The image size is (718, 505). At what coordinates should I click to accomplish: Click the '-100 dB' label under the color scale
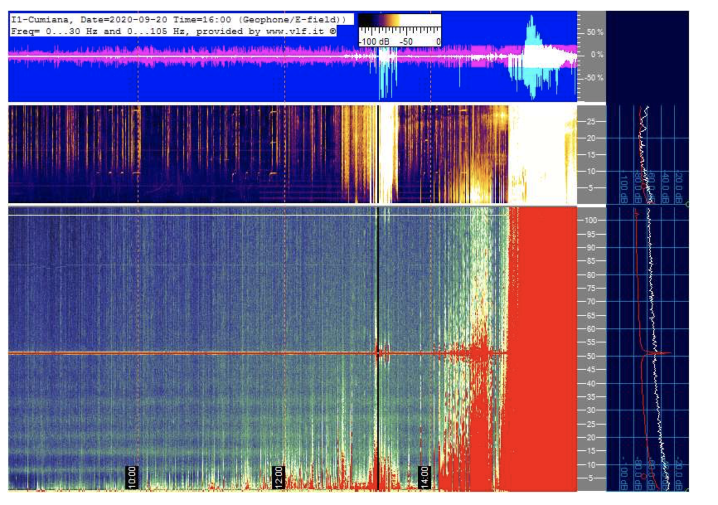(x=374, y=41)
